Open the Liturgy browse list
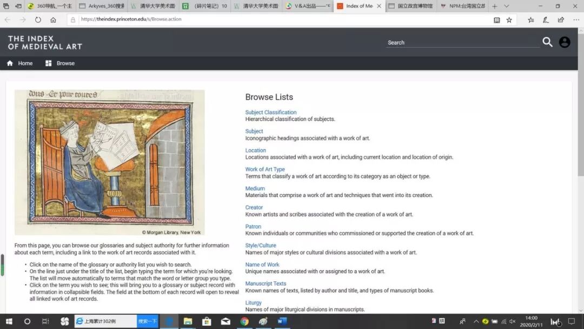This screenshot has width=584, height=329. pyautogui.click(x=253, y=302)
